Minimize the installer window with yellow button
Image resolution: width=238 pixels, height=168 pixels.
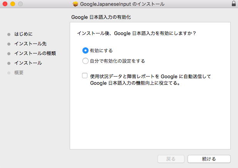(x=13, y=4)
